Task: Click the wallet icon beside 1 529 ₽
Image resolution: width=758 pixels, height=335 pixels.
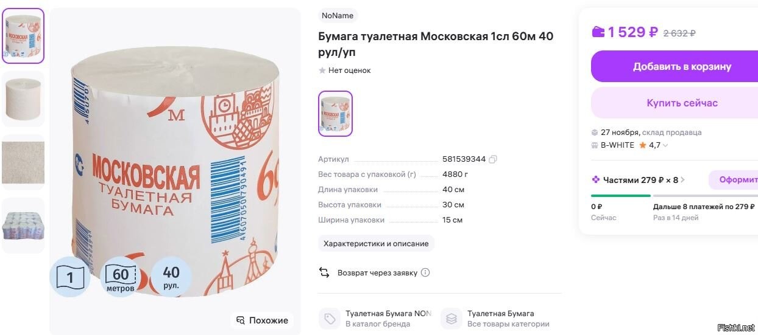Action: coord(598,32)
